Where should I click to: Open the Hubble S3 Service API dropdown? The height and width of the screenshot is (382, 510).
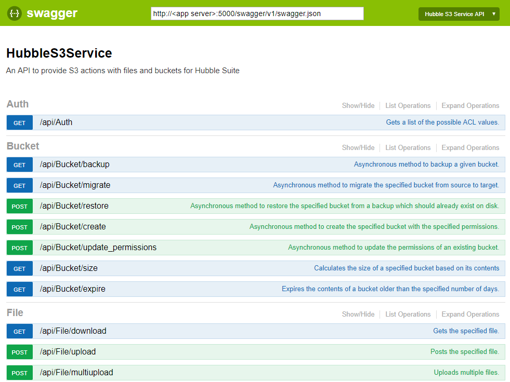459,14
